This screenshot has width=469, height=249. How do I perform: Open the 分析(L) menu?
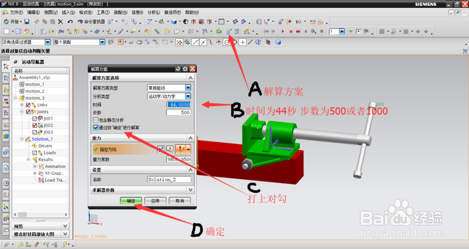point(153,12)
